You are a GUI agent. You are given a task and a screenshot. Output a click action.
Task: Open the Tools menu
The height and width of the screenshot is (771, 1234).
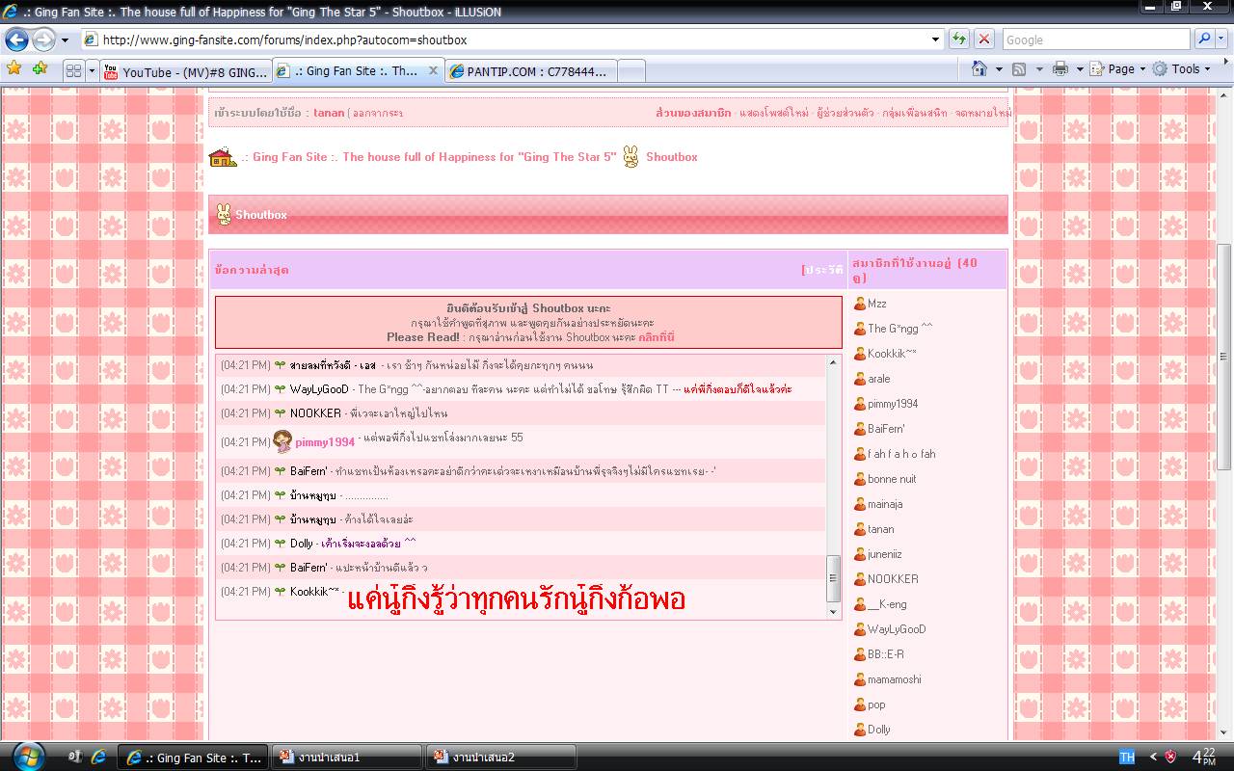[1182, 68]
